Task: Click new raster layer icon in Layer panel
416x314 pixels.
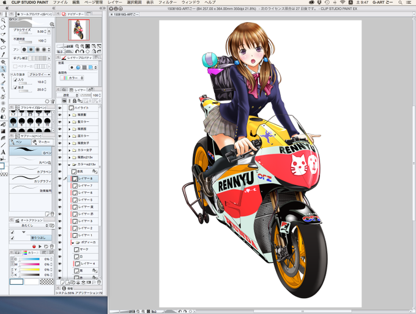Action: (62, 282)
